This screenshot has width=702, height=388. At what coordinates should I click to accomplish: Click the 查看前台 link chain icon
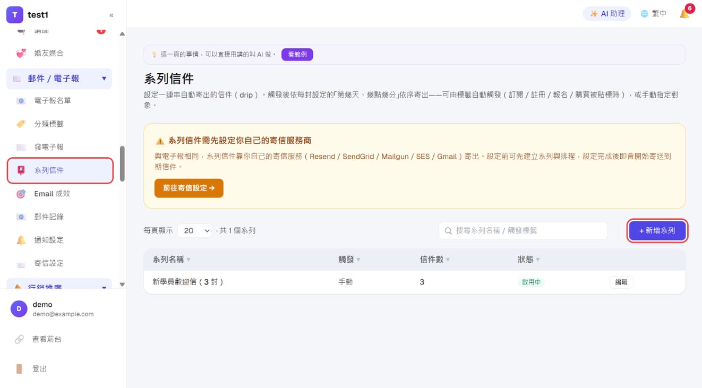19,339
